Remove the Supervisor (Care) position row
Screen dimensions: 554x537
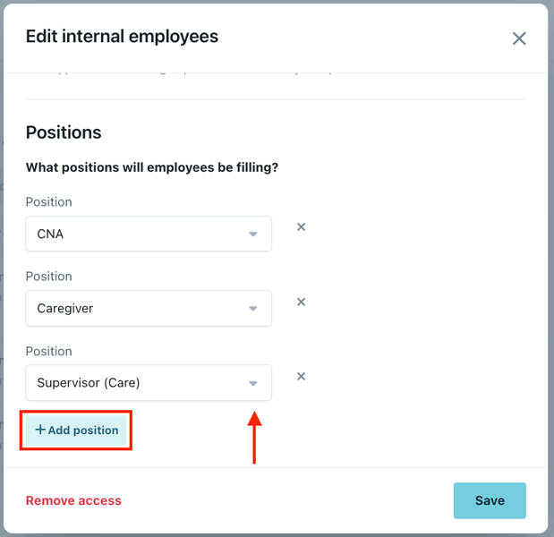click(302, 376)
